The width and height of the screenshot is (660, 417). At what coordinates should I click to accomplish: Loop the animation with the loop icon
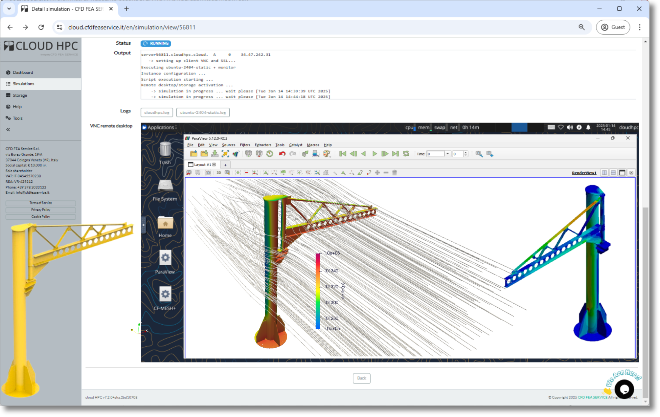click(x=406, y=154)
